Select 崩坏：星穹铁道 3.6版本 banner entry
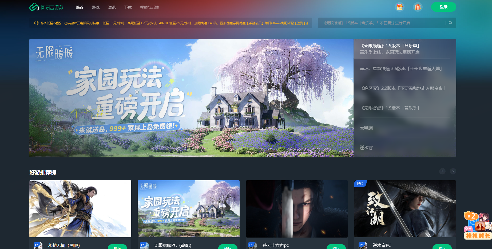 click(401, 69)
